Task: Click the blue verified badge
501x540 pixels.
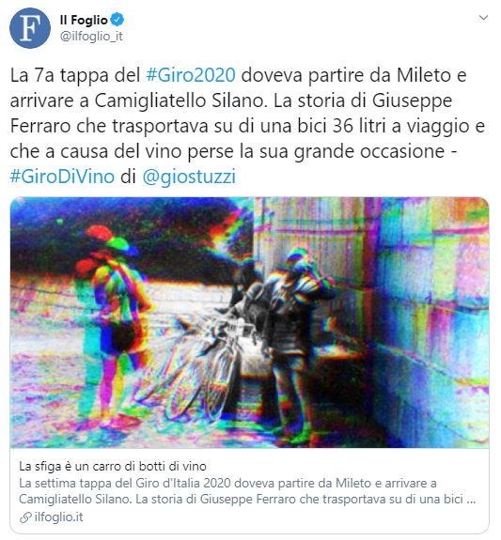Action: click(117, 20)
